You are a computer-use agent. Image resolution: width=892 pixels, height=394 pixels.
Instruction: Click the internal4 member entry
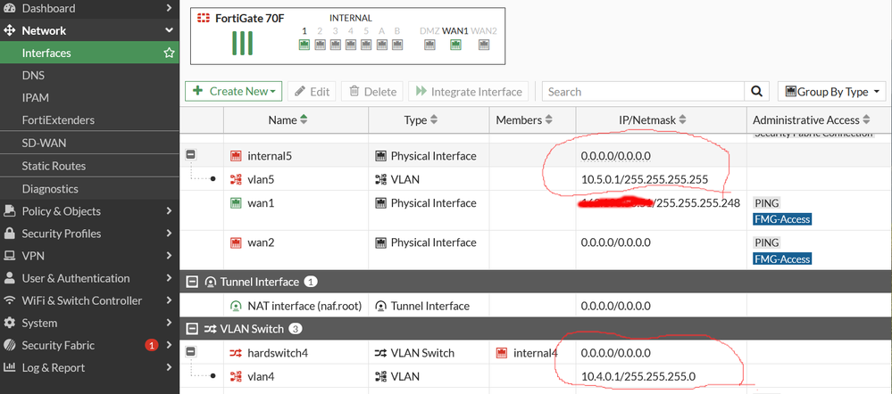tap(528, 353)
